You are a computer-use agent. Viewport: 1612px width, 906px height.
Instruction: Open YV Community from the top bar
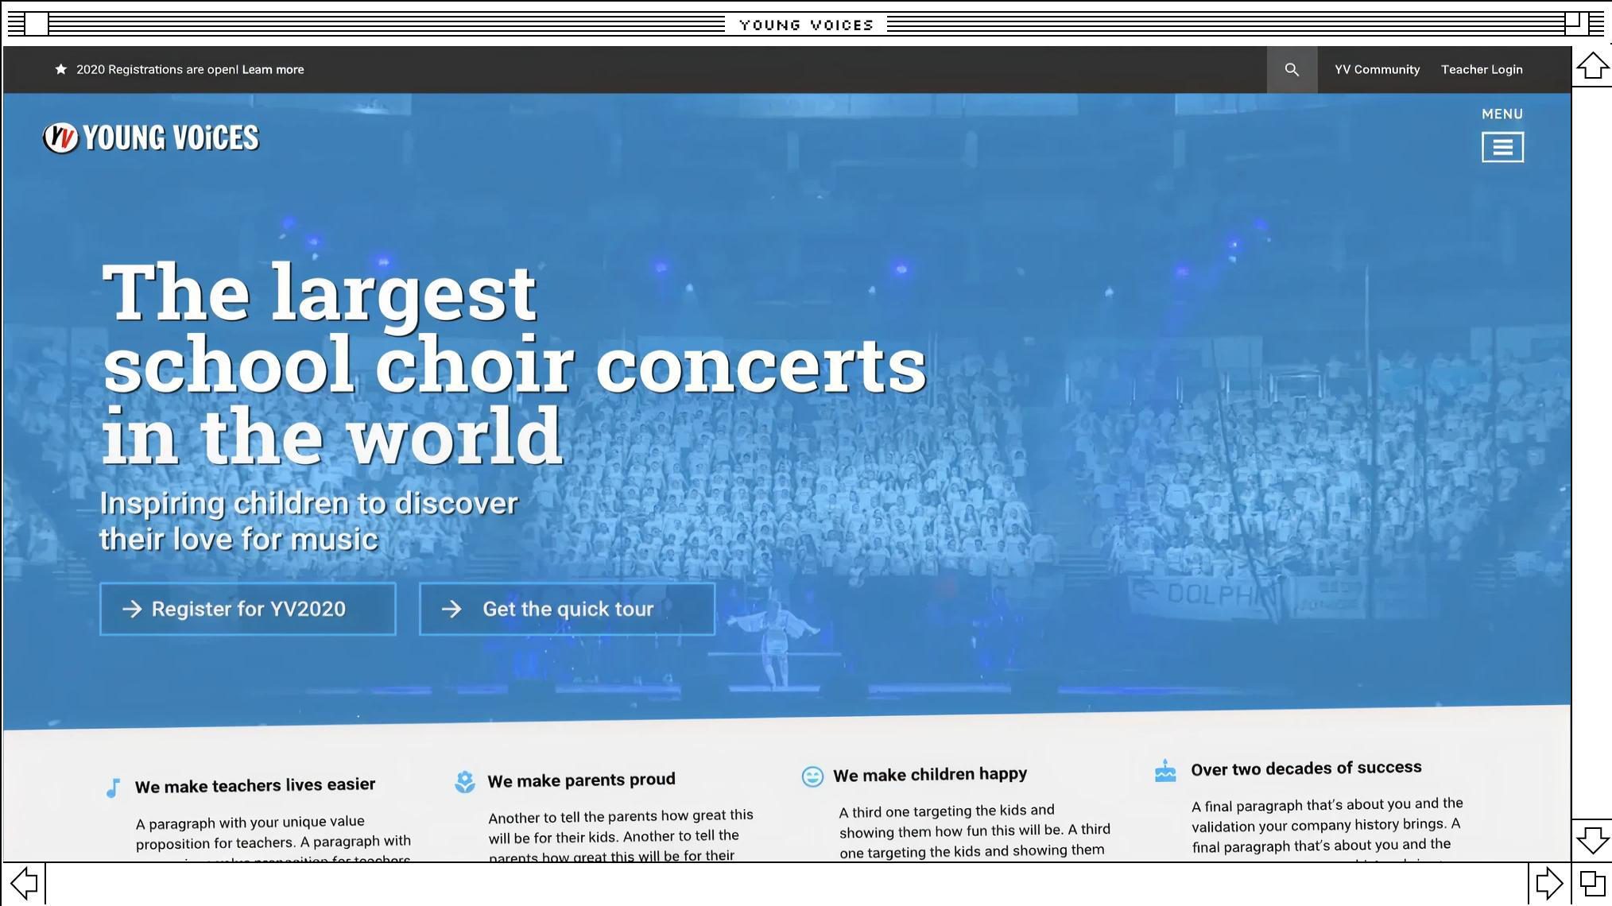pyautogui.click(x=1377, y=69)
